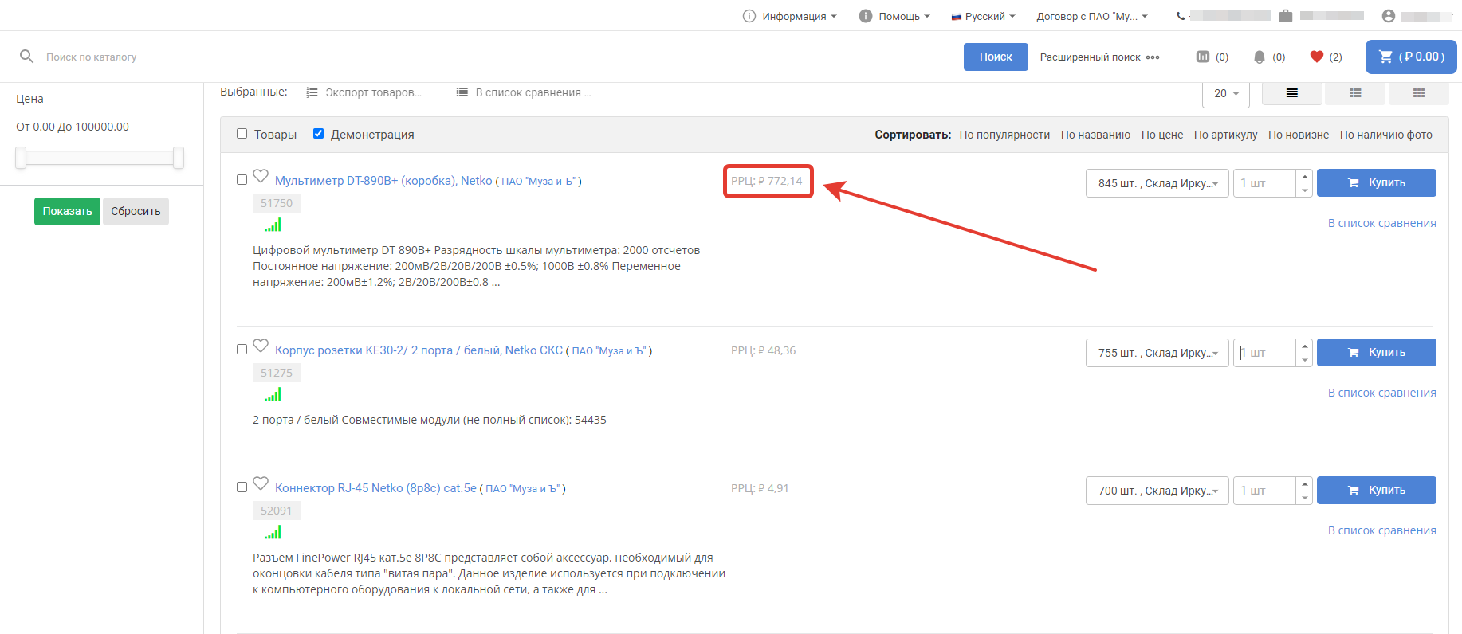This screenshot has height=634, width=1462.
Task: Toggle the Демонстрация checkbox
Action: point(319,134)
